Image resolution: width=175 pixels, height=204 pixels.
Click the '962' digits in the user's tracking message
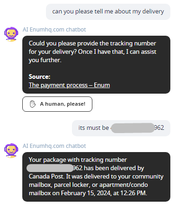click(x=159, y=127)
